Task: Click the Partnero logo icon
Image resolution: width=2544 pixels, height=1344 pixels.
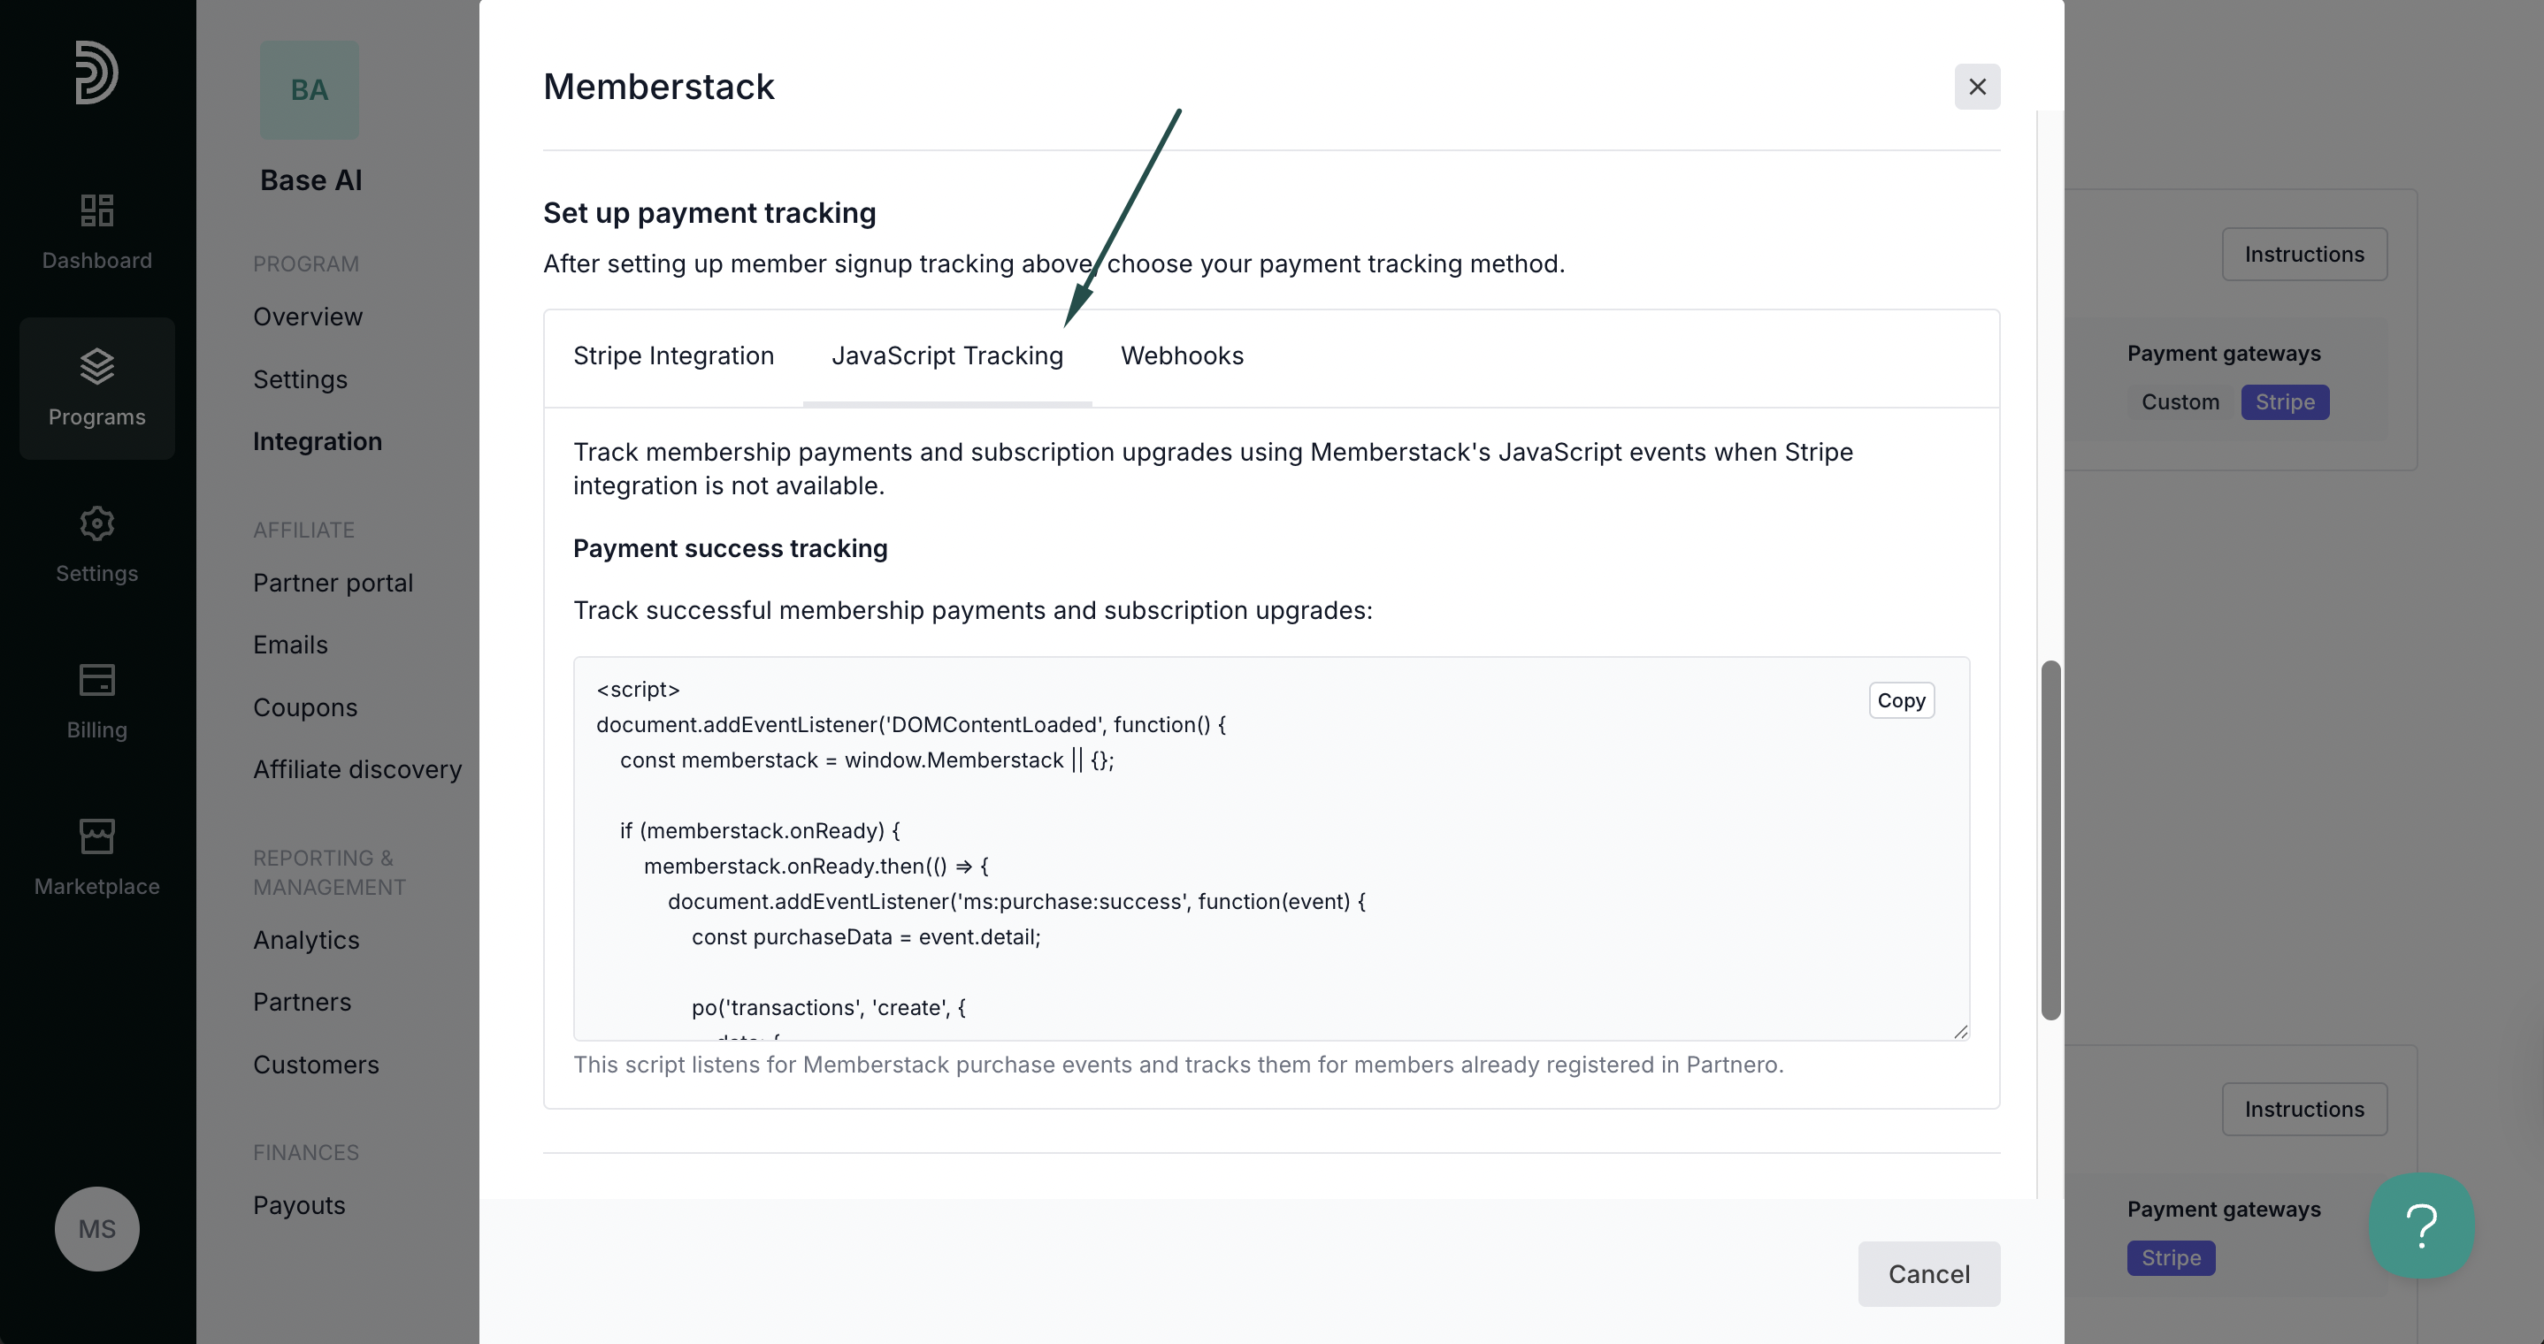Action: coord(96,73)
